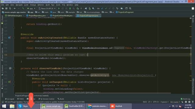
Task: Open the app run configuration dropdown
Action: click(x=31, y=8)
